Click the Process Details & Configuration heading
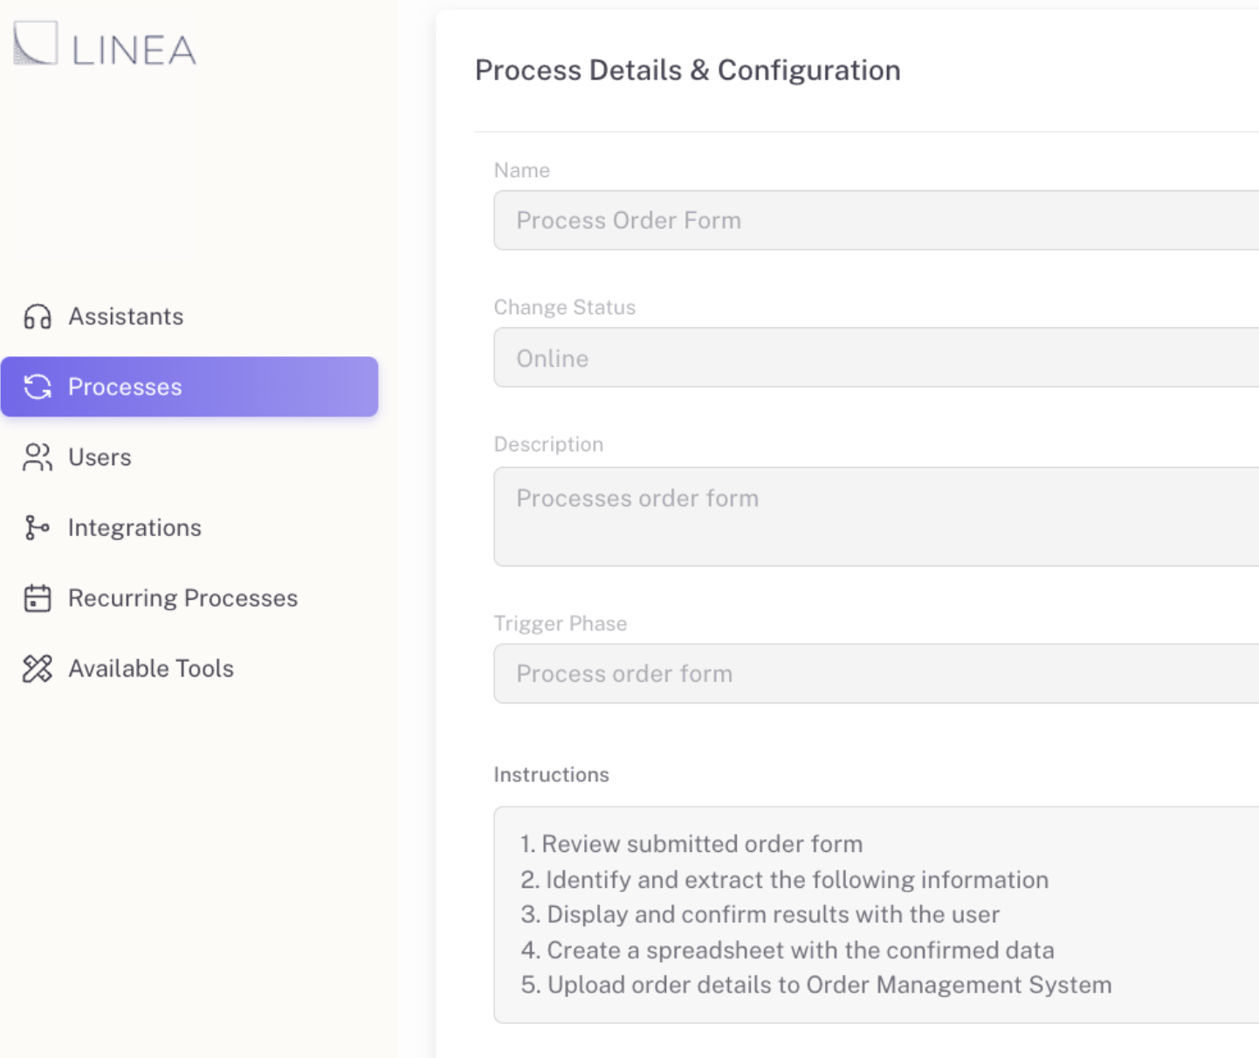The width and height of the screenshot is (1259, 1058). pos(688,70)
